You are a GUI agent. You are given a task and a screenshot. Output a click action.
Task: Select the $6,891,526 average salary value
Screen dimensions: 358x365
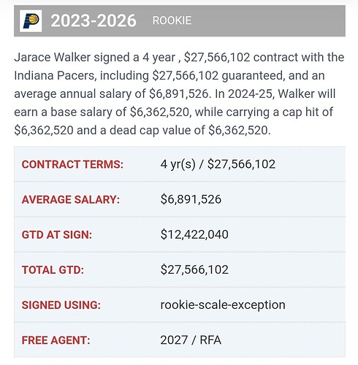(x=191, y=199)
